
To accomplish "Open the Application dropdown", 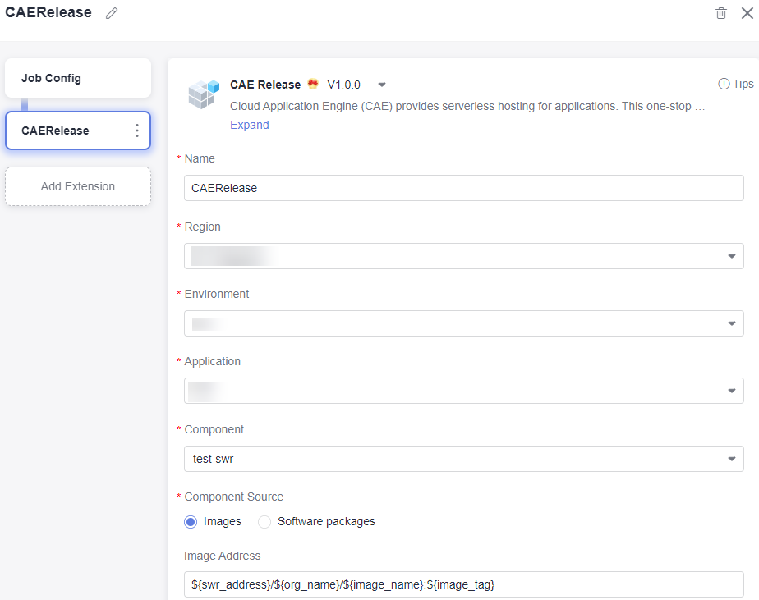I will pos(464,391).
